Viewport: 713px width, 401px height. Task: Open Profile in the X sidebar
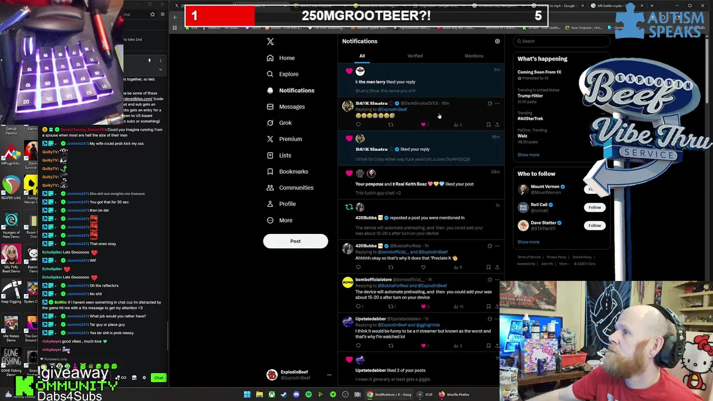coord(281,204)
